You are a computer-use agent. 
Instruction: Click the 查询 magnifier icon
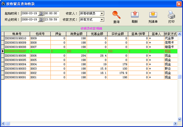[x=116, y=15]
